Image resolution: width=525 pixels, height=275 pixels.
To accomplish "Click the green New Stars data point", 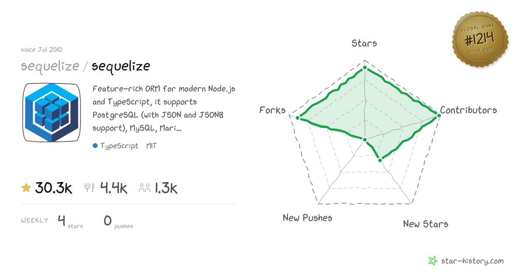I will (380, 160).
